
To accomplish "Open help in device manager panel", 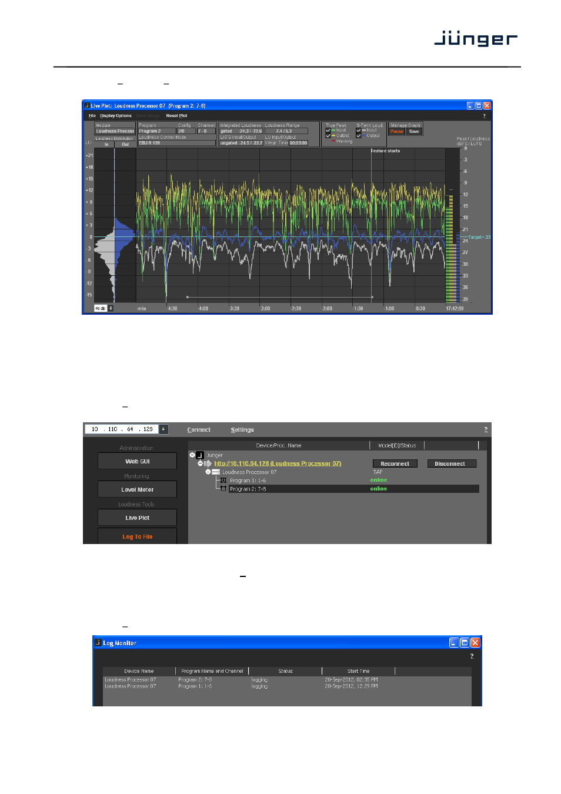I will [486, 429].
